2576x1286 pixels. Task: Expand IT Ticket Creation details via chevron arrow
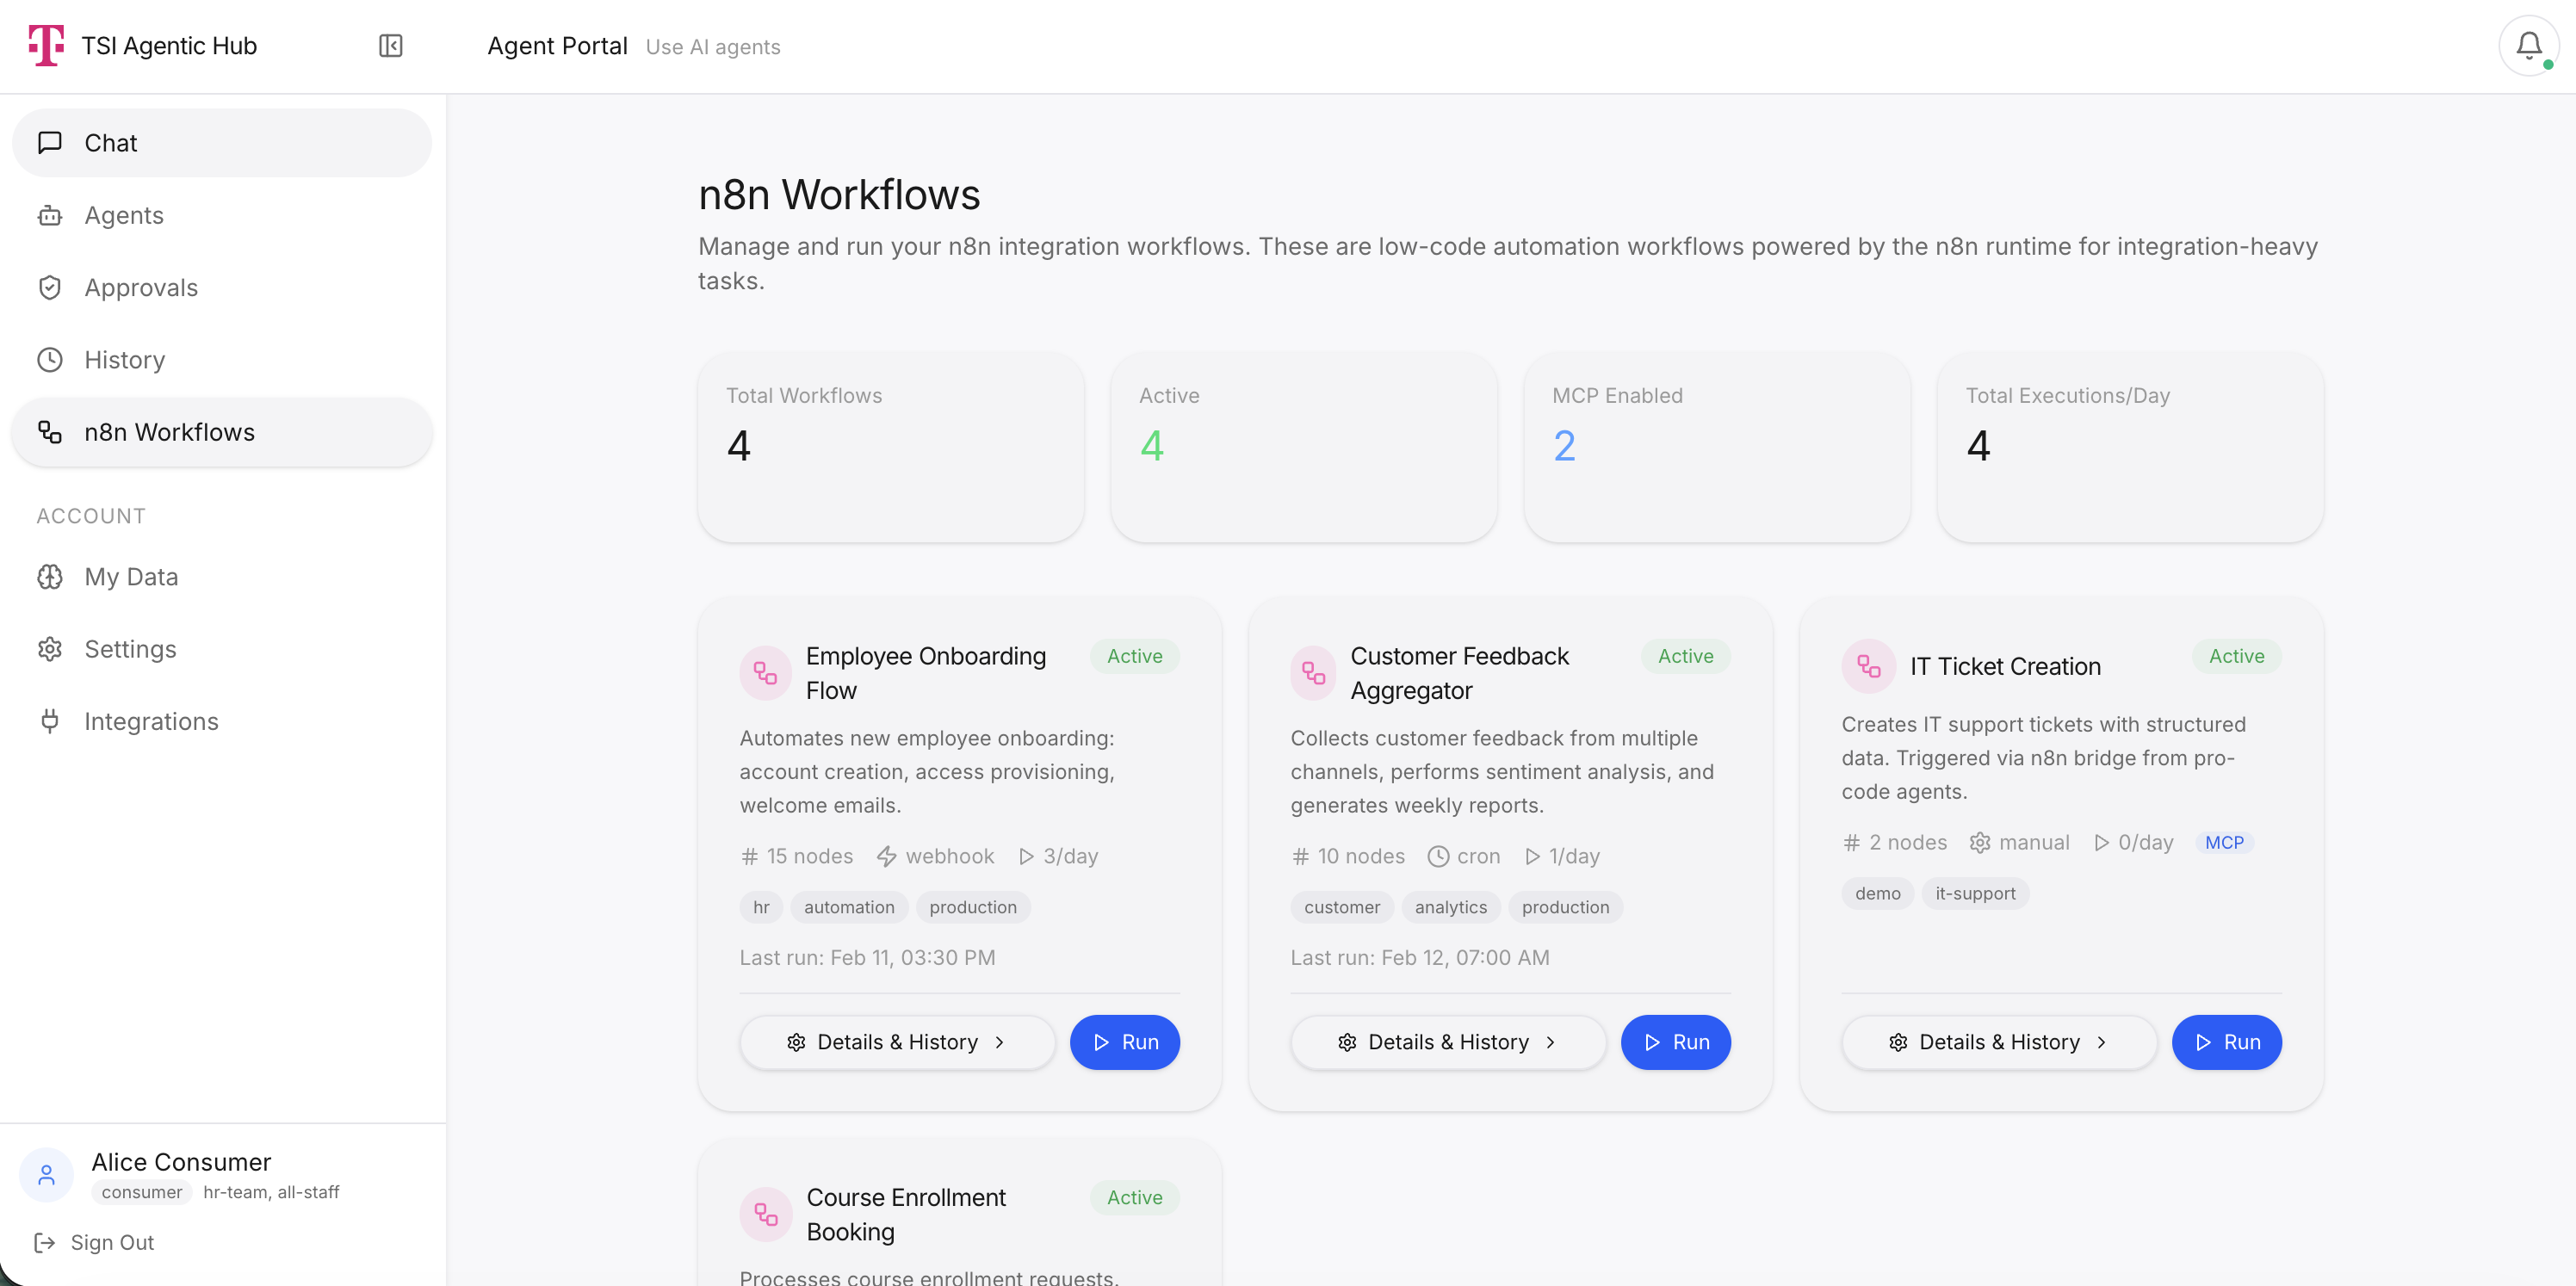click(x=2101, y=1042)
